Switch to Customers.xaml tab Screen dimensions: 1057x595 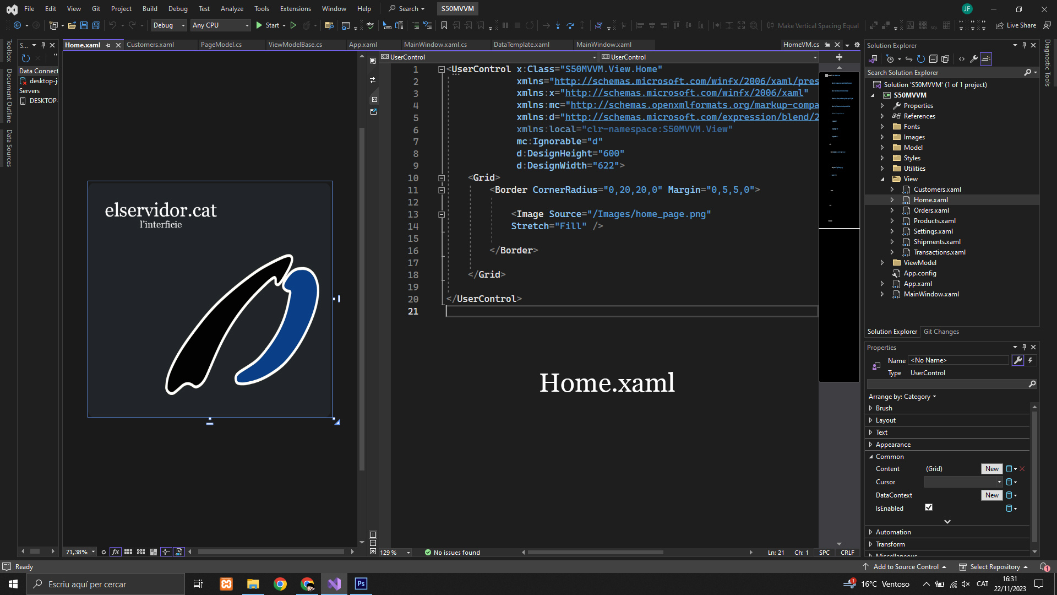tap(150, 45)
